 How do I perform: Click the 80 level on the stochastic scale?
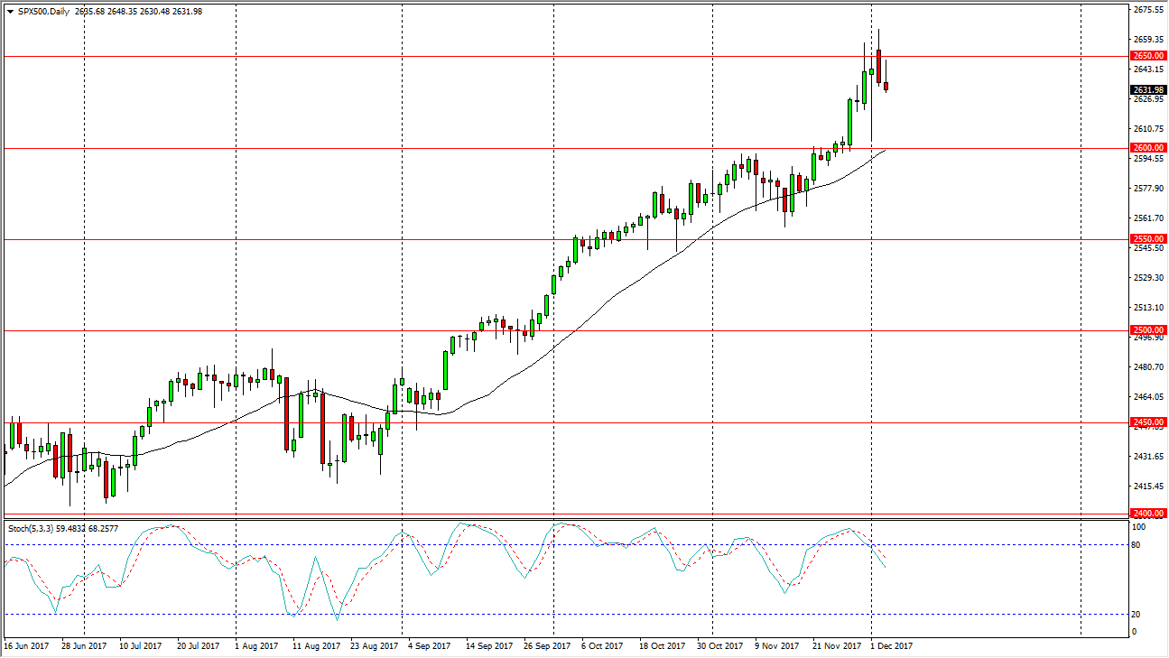point(1136,545)
